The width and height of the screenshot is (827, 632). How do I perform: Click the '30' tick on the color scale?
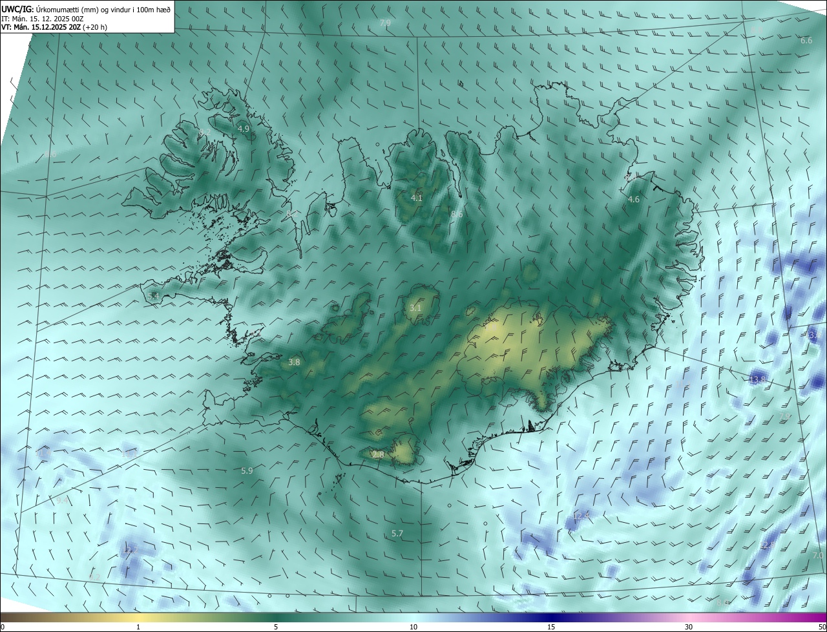(x=689, y=627)
